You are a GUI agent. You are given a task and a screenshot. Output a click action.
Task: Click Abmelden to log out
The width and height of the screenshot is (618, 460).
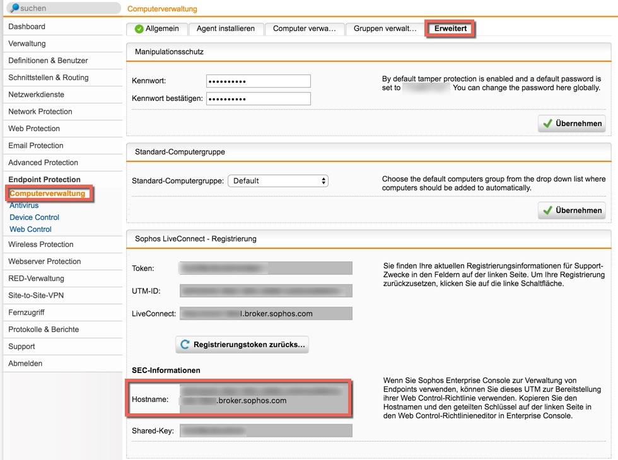point(62,364)
